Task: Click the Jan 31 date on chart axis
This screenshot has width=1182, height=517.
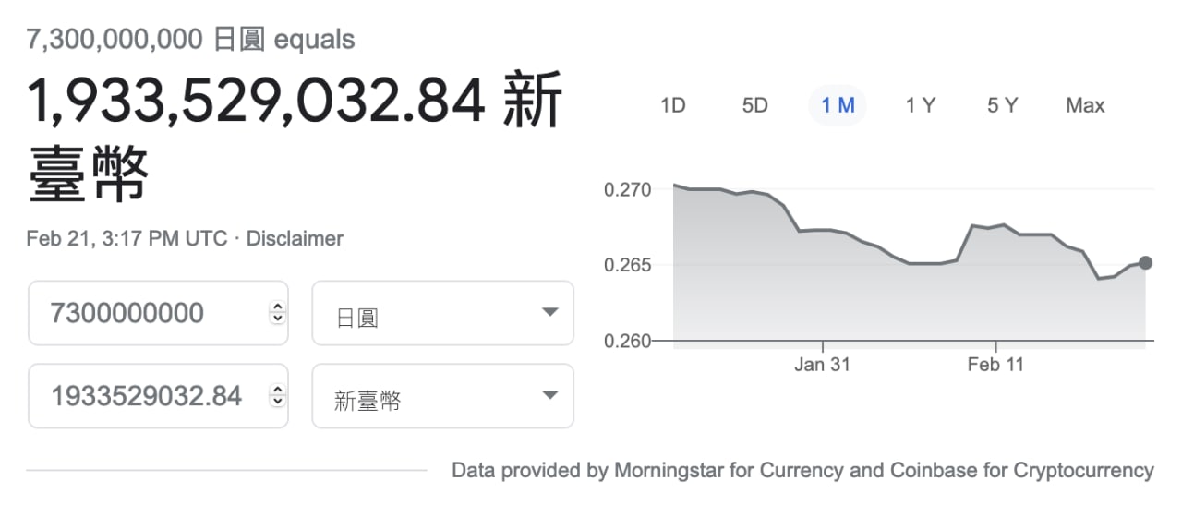Action: point(822,365)
